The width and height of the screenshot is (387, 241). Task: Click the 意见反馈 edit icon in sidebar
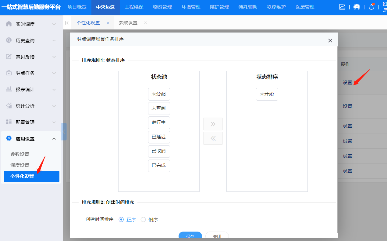point(9,57)
